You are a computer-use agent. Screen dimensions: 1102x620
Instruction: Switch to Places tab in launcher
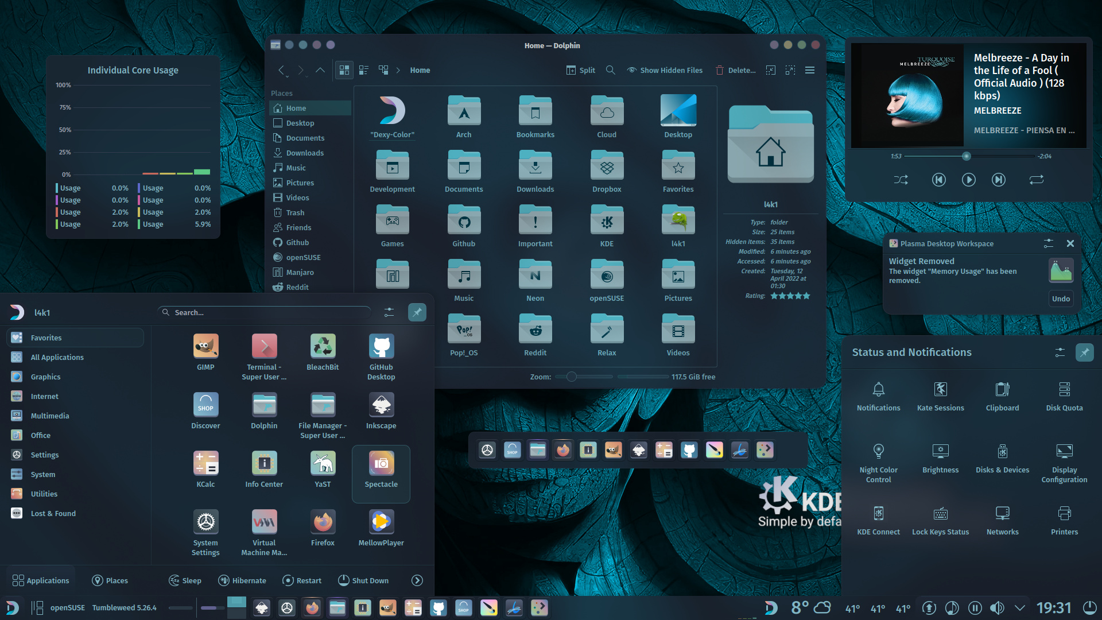point(110,580)
